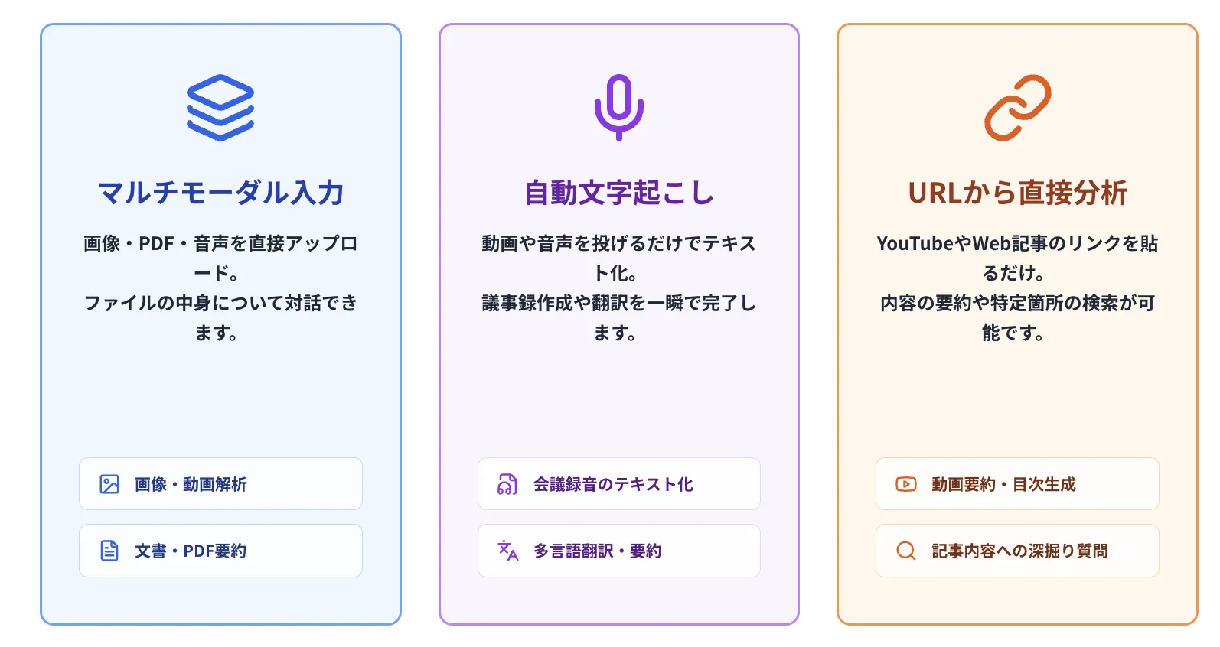
Task: Click the purple microphone icon
Action: (618, 106)
